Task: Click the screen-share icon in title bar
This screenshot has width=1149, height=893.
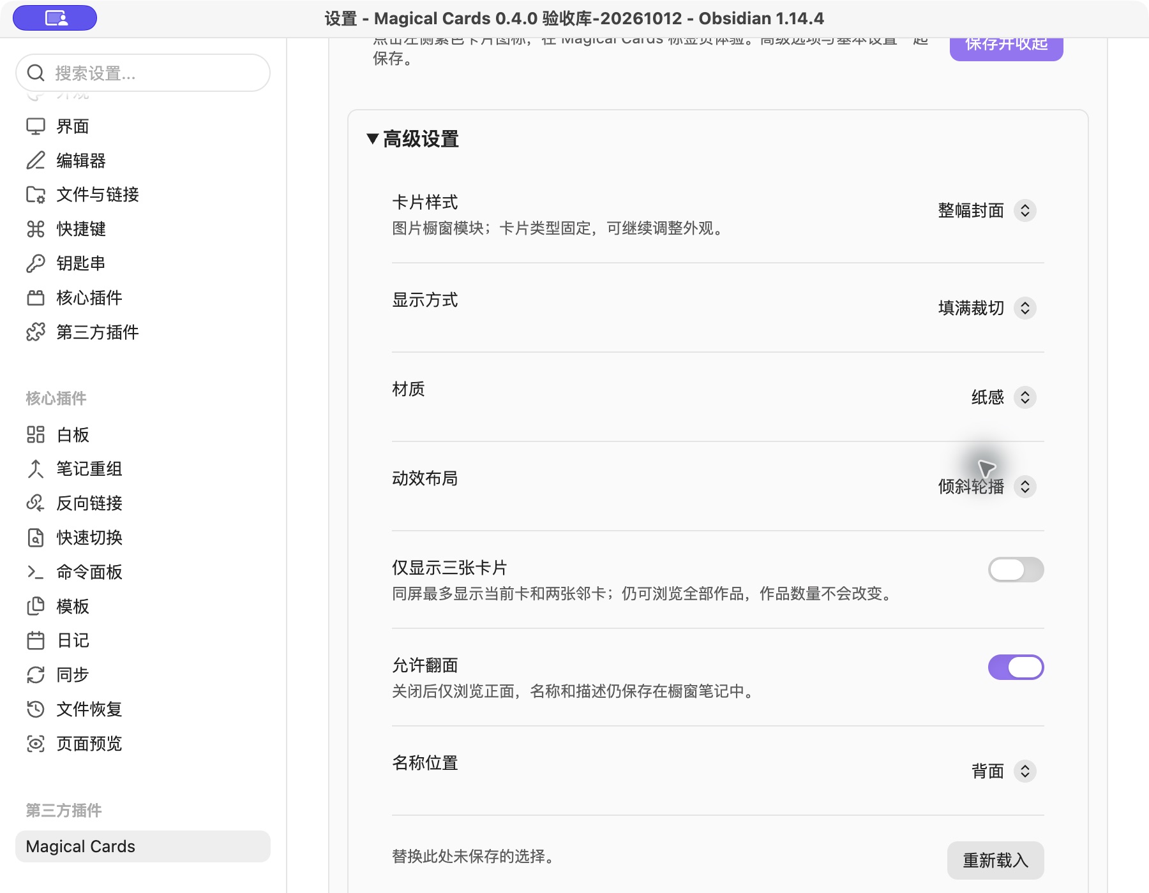Action: [x=56, y=18]
